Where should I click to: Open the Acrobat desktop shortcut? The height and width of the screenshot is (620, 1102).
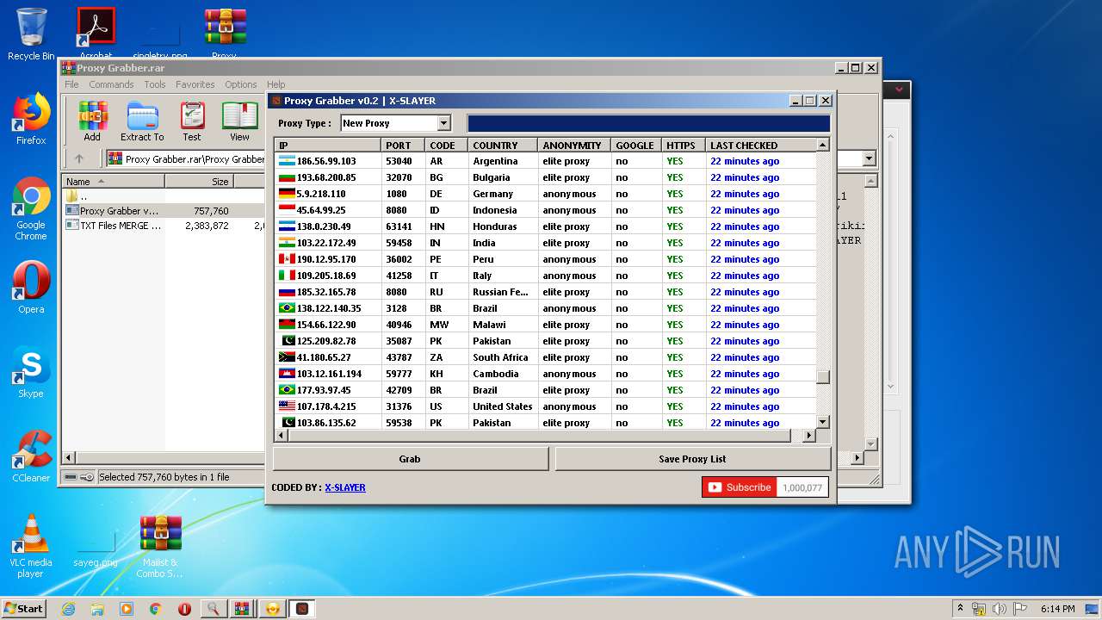(x=96, y=34)
